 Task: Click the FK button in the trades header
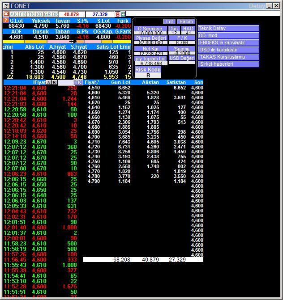78,82
